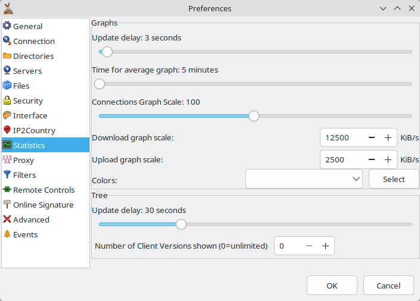Open the Colors dropdown list
420x301 pixels.
pos(304,179)
